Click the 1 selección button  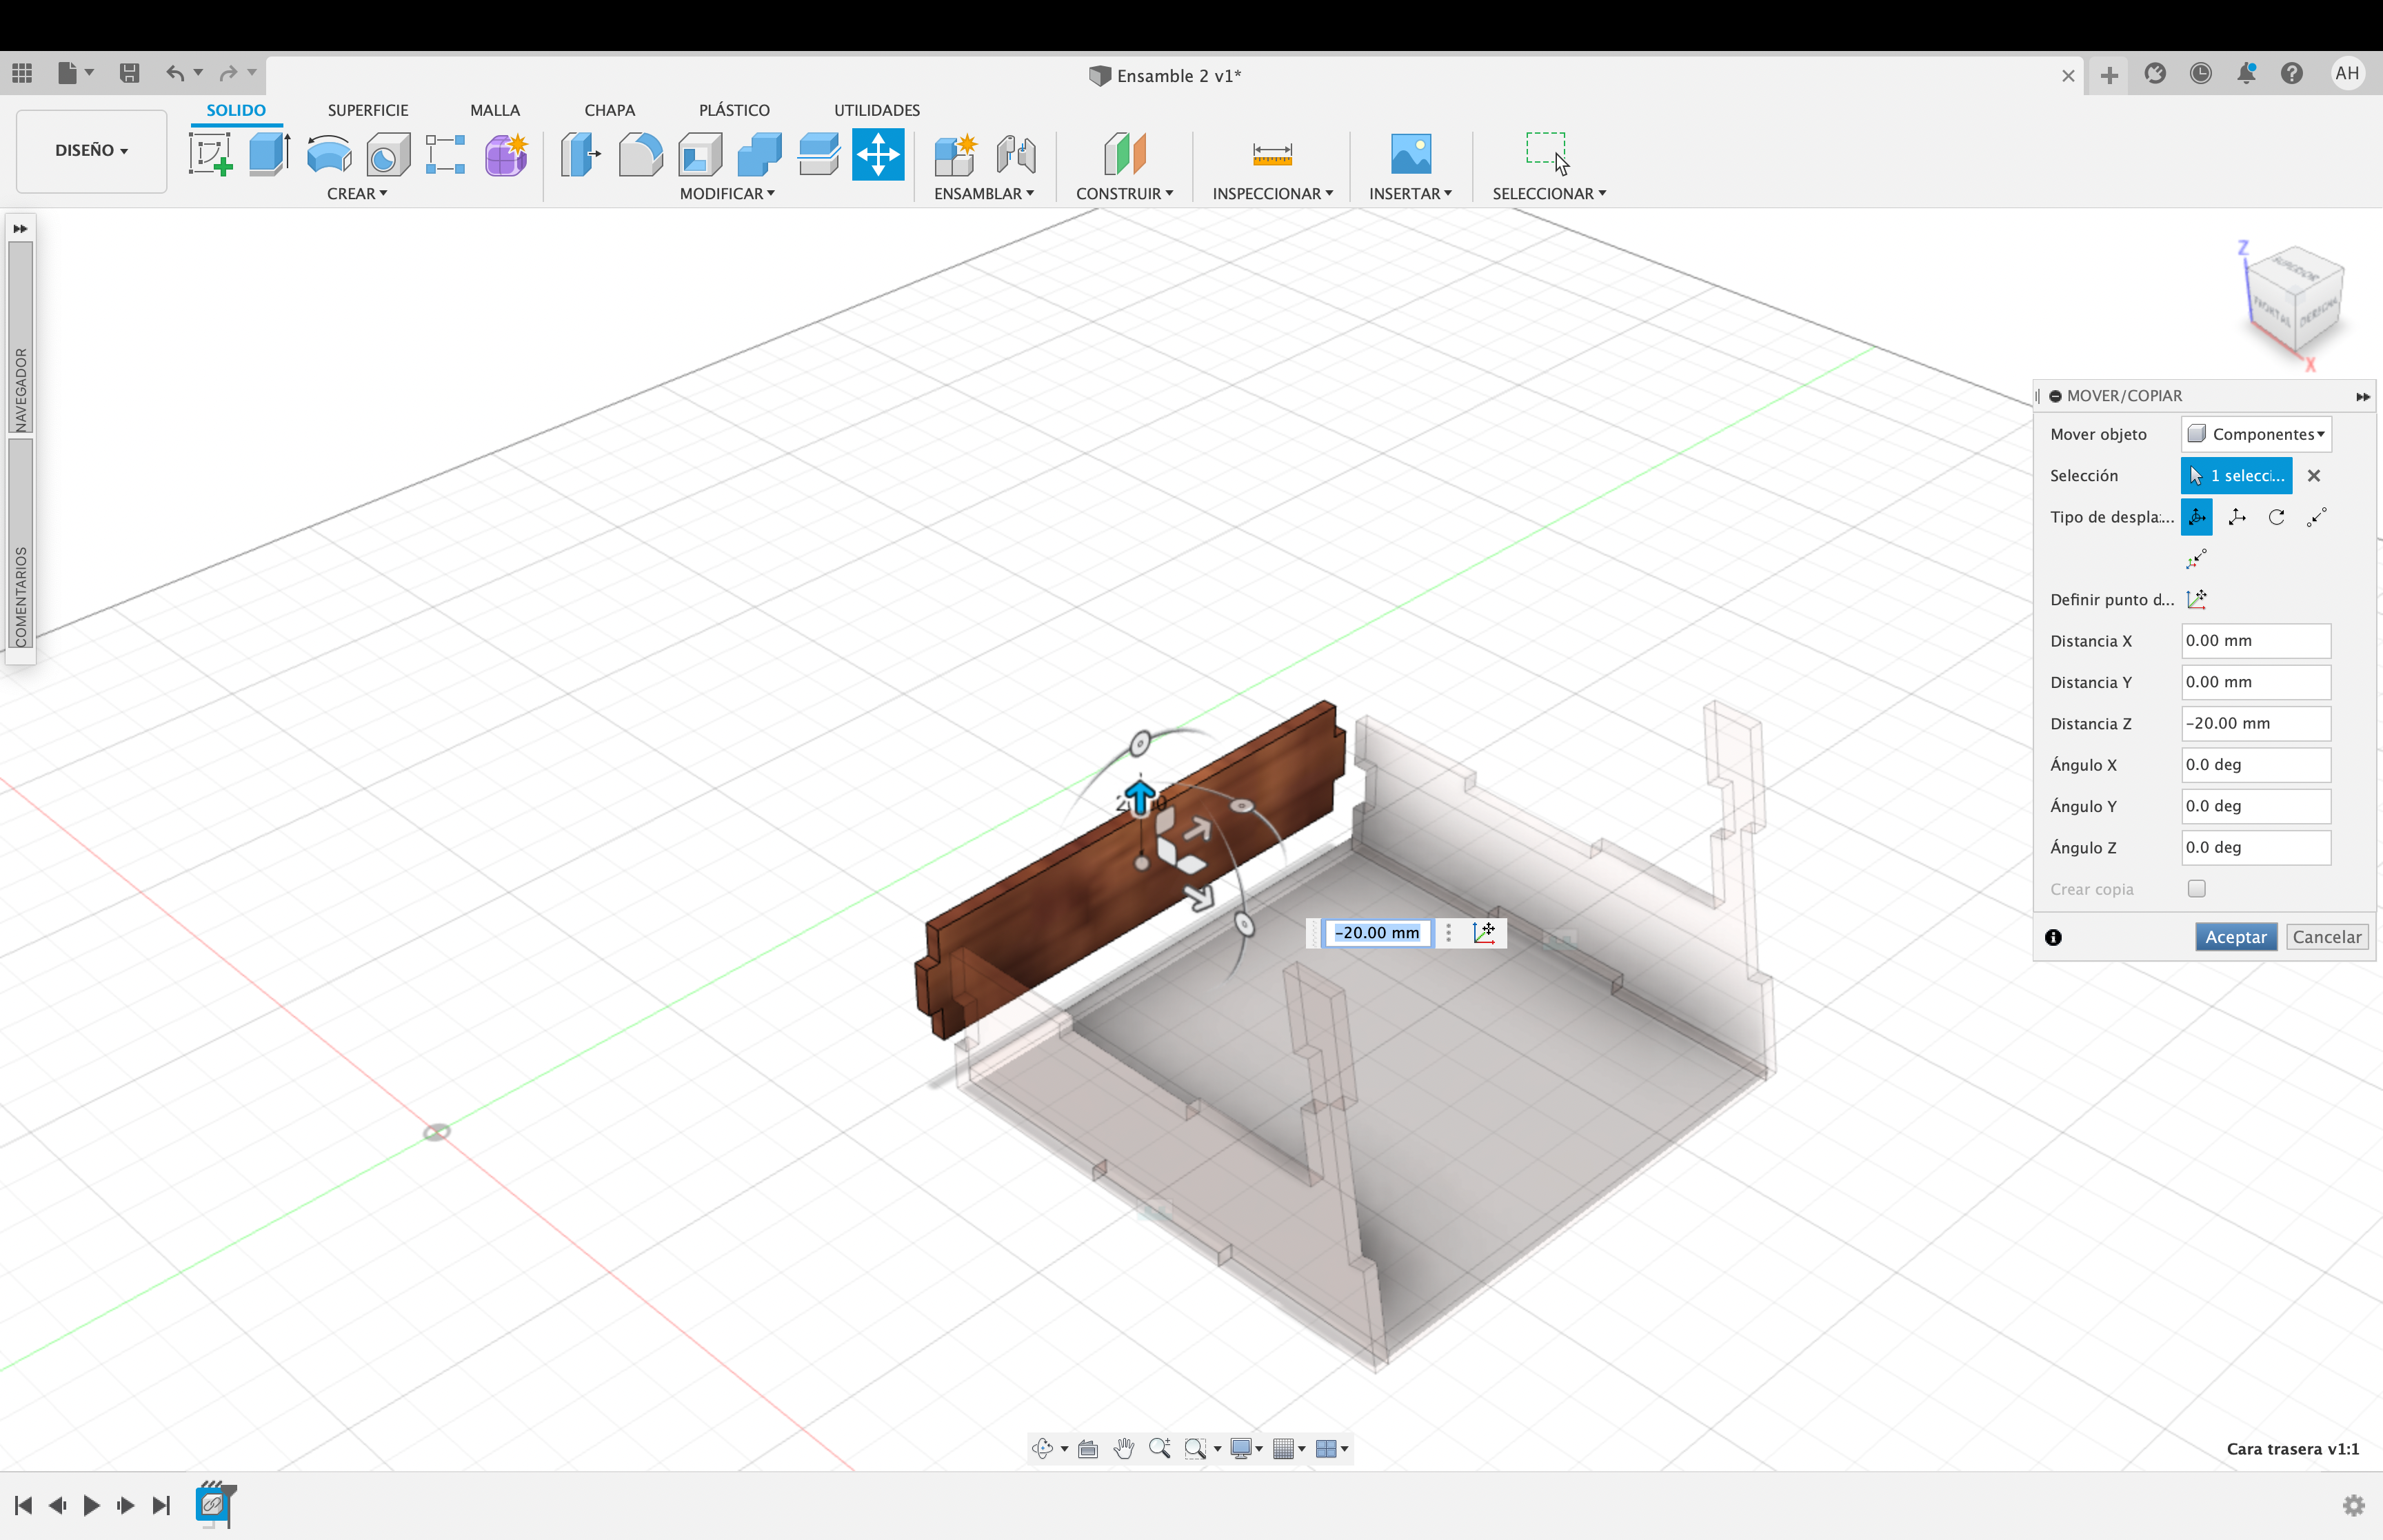tap(2236, 476)
